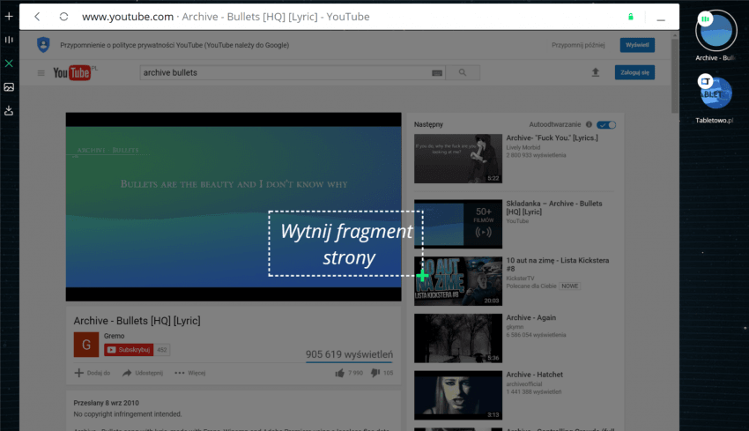Close snapshot mode with the green X icon
Viewport: 749px width, 431px height.
pos(9,63)
